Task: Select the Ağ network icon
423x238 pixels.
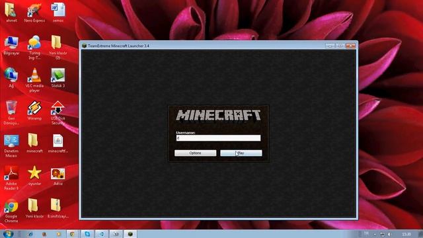Action: point(11,78)
